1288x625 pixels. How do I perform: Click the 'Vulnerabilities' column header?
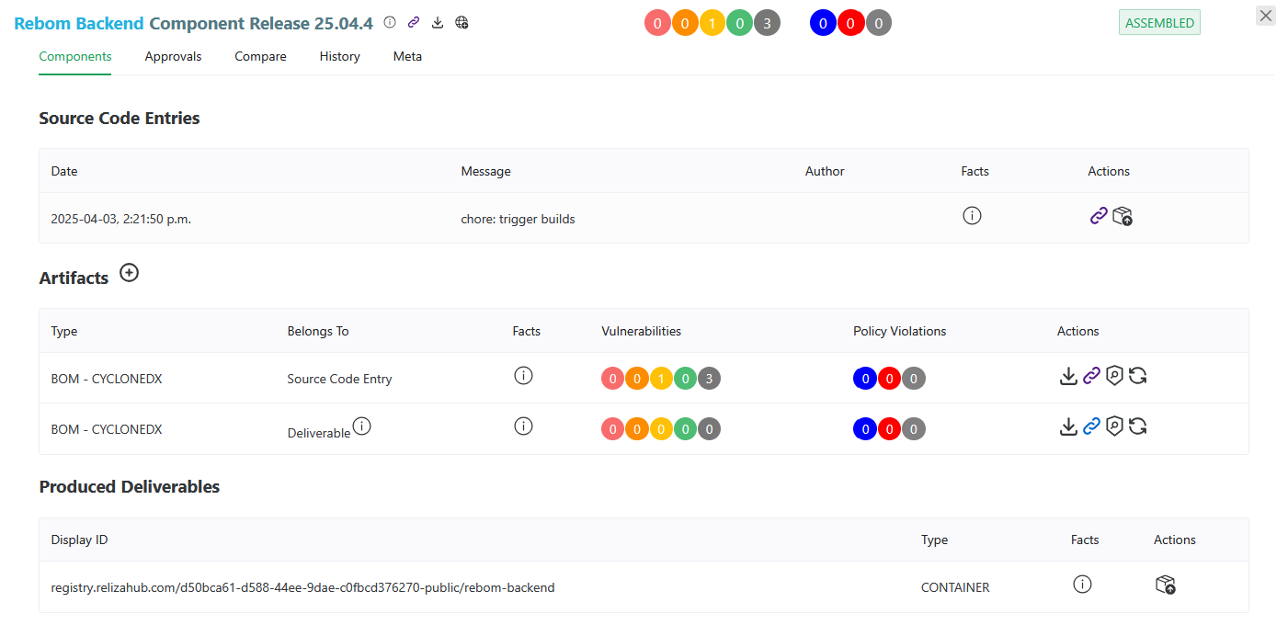coord(641,331)
